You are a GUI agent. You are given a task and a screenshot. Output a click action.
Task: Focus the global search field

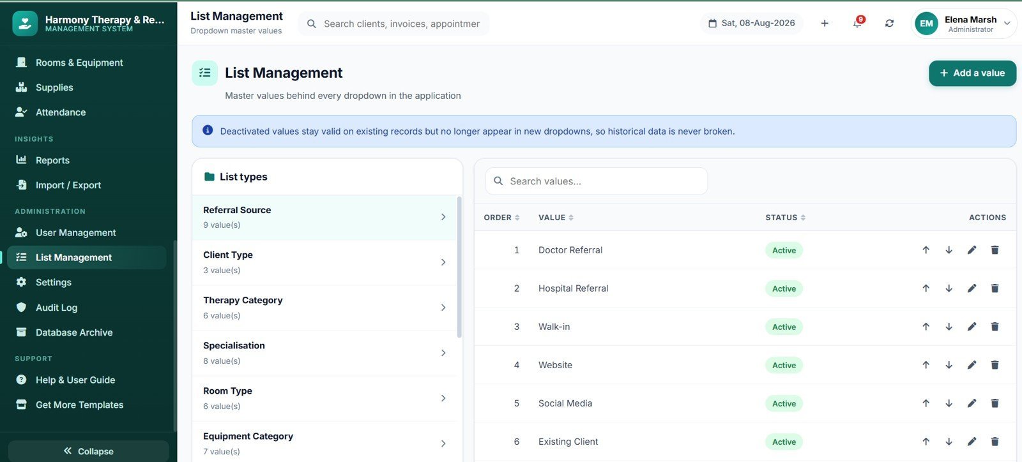click(394, 24)
